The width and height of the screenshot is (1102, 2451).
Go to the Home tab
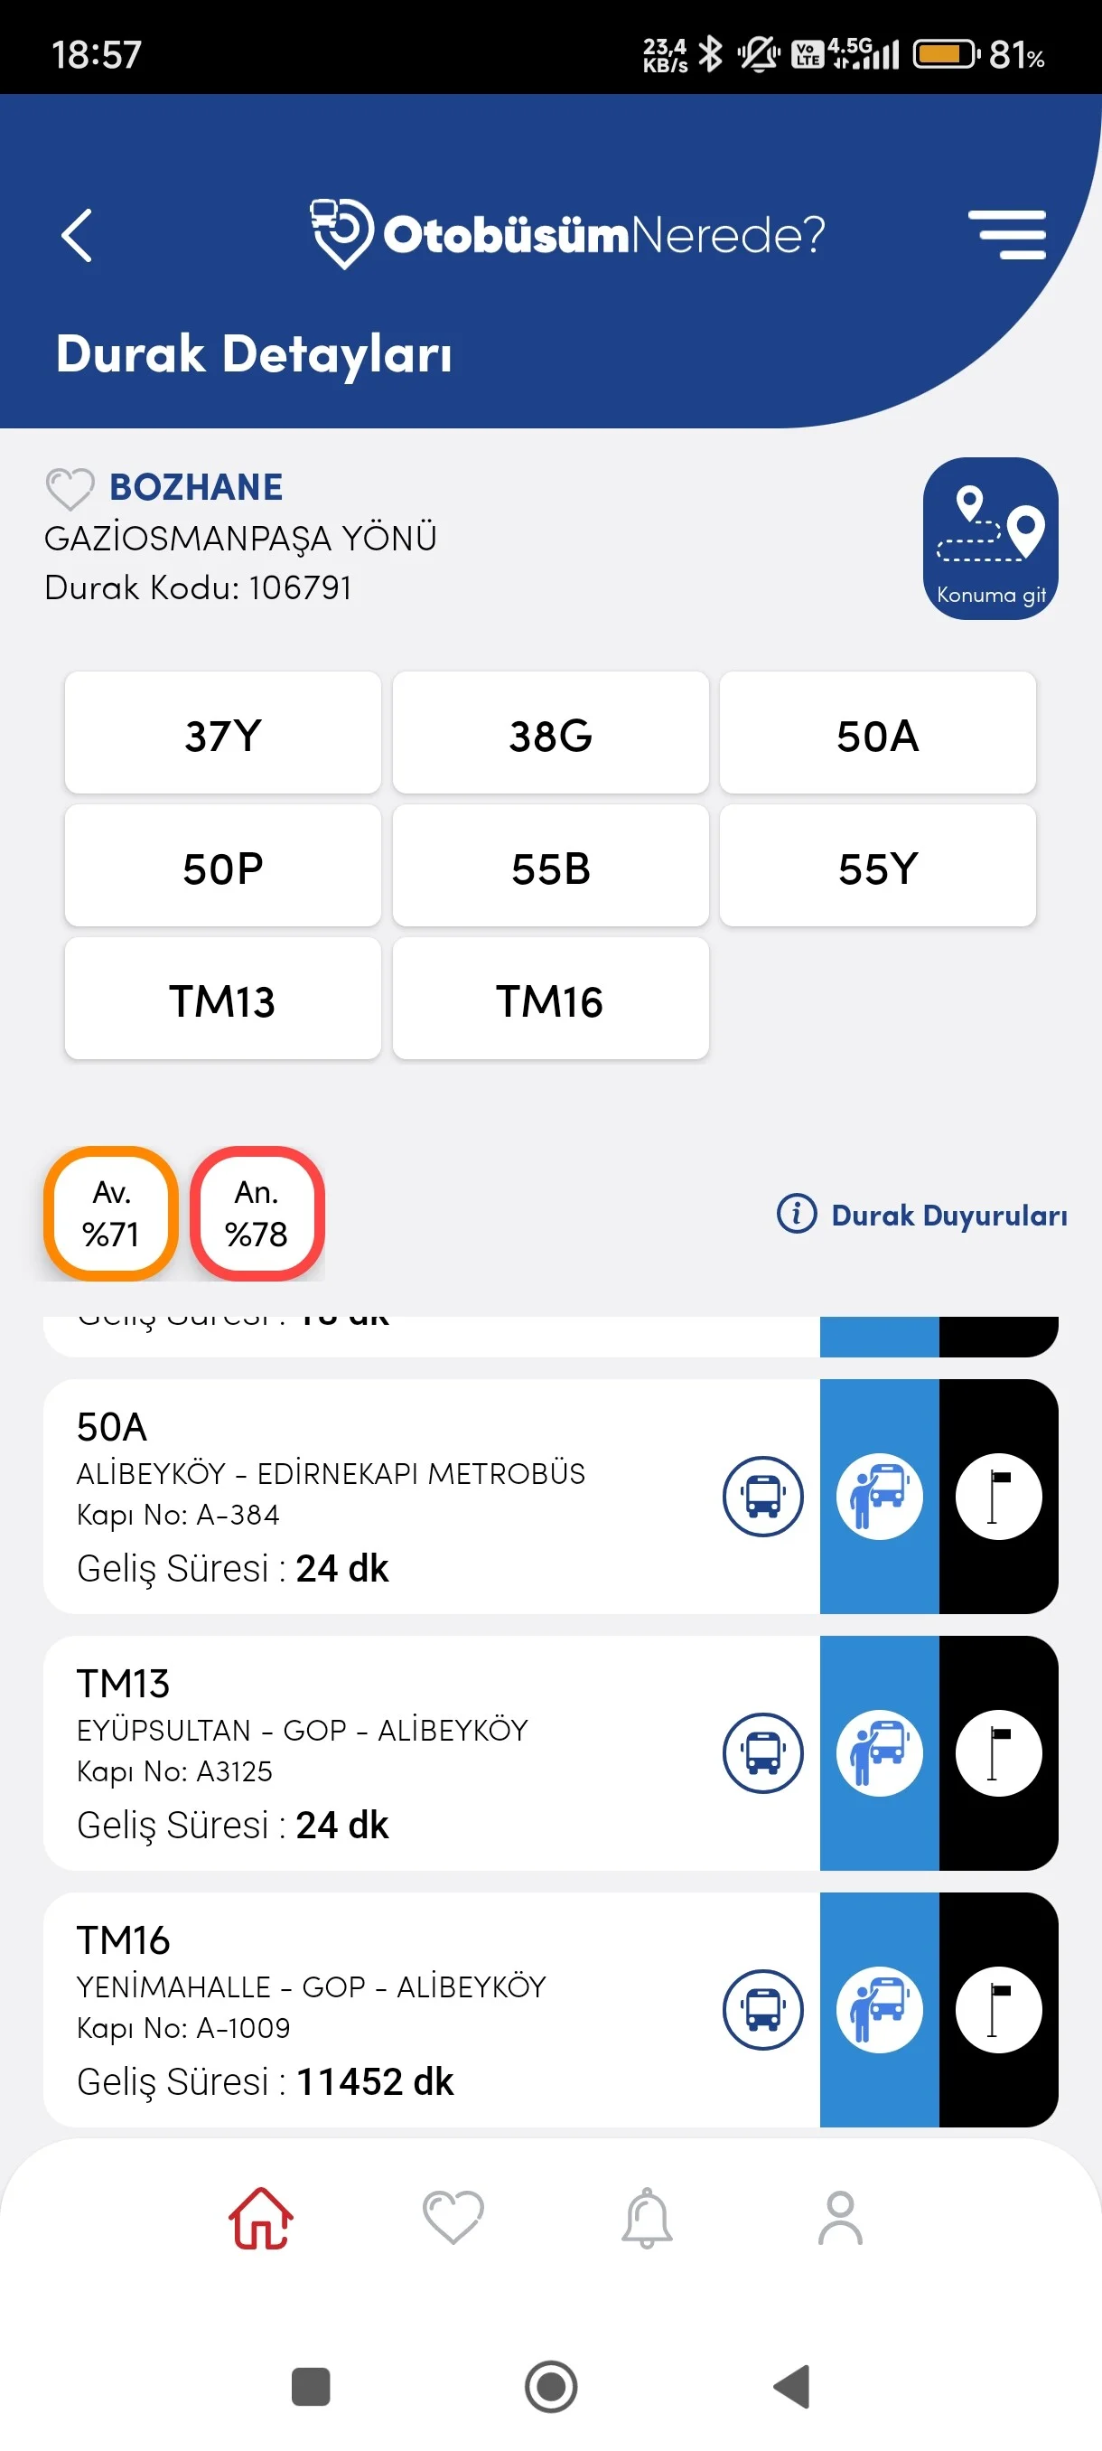pyautogui.click(x=261, y=2218)
